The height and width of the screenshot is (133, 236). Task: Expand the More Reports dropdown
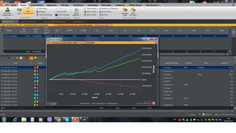click(80, 15)
